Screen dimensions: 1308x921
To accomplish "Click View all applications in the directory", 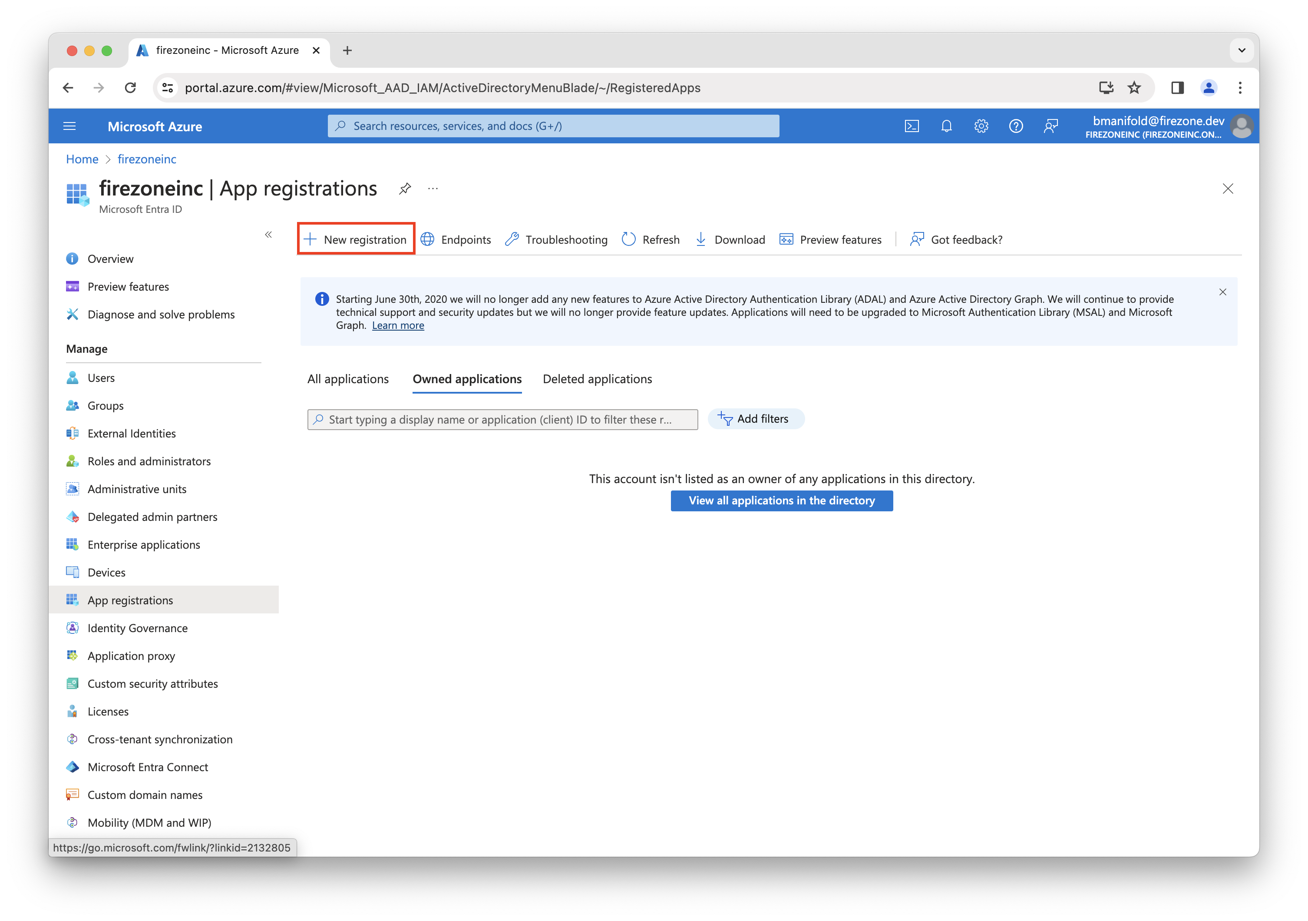I will click(x=782, y=500).
